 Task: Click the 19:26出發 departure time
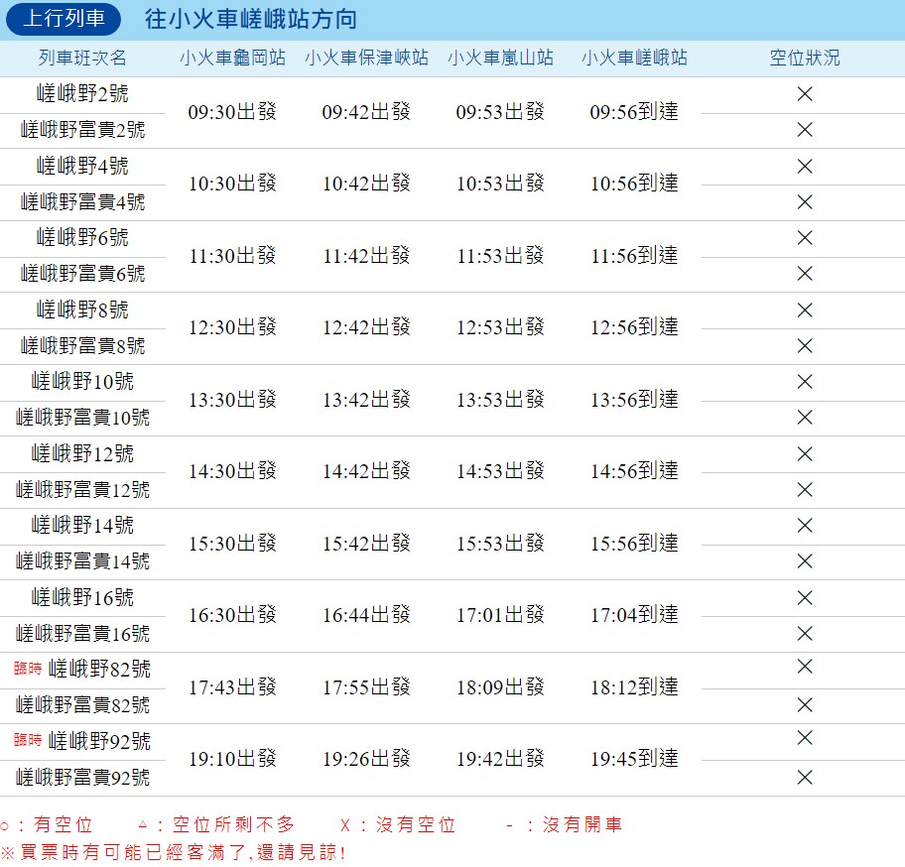(366, 759)
